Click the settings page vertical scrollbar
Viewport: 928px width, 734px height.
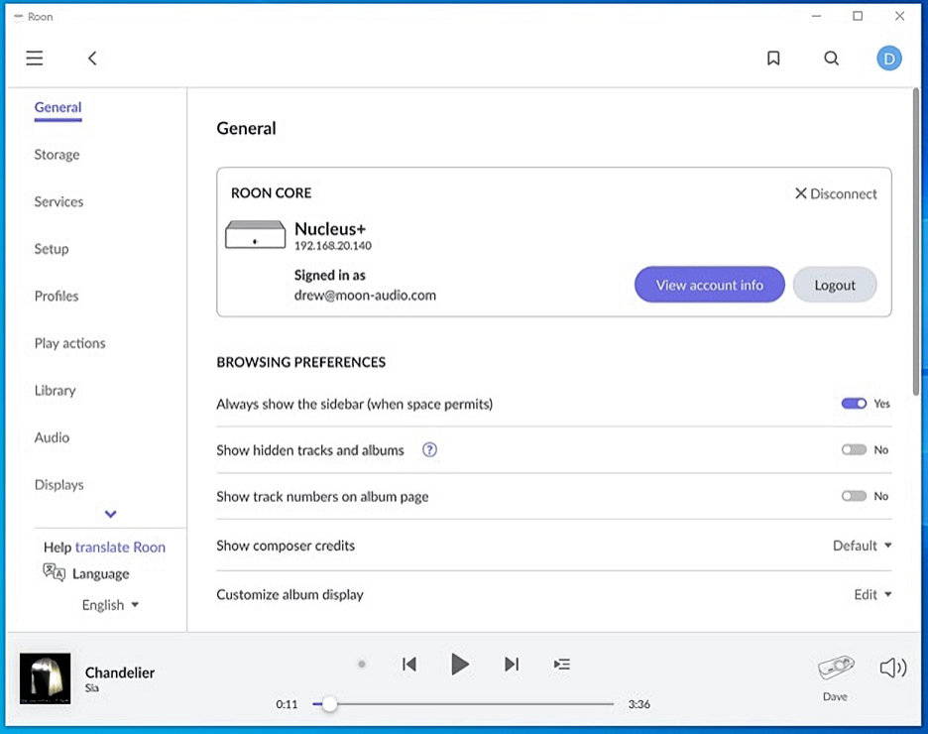[x=915, y=241]
